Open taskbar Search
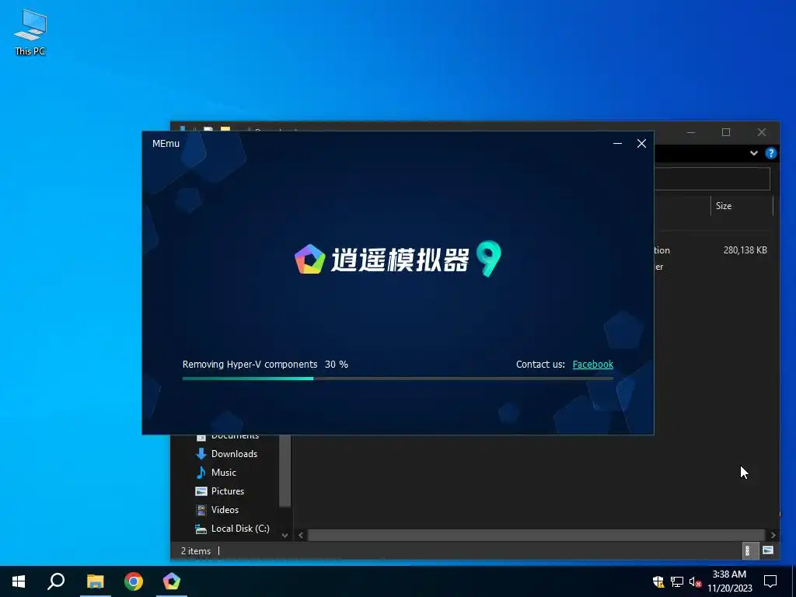Viewport: 796px width, 597px height. pos(56,581)
